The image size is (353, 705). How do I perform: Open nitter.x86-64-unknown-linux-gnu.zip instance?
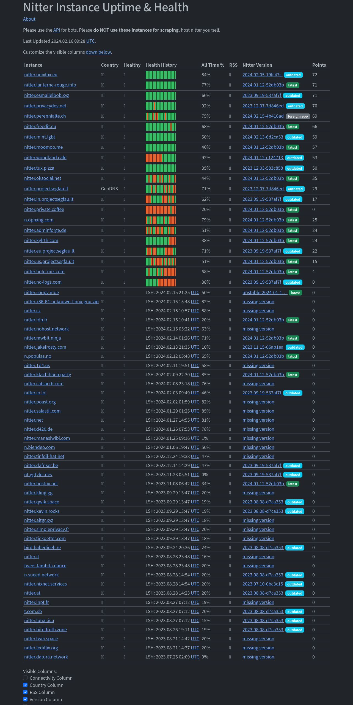point(61,302)
